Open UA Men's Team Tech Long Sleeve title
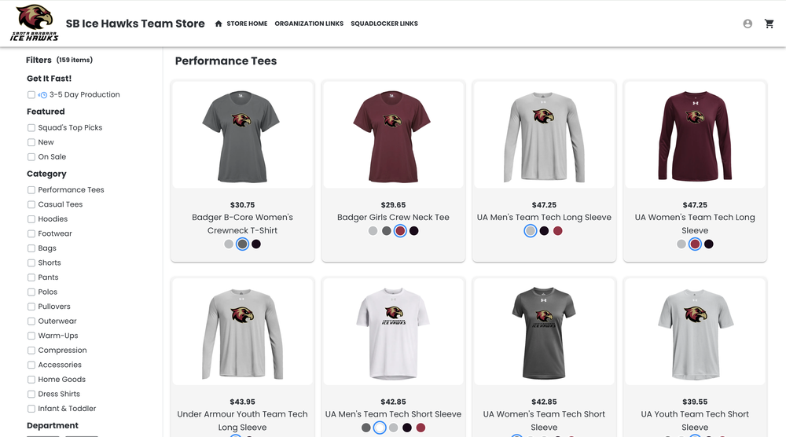 click(544, 218)
